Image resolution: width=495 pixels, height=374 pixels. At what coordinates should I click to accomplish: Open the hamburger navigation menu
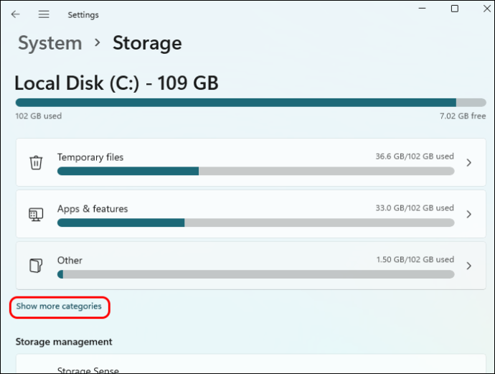coord(44,14)
